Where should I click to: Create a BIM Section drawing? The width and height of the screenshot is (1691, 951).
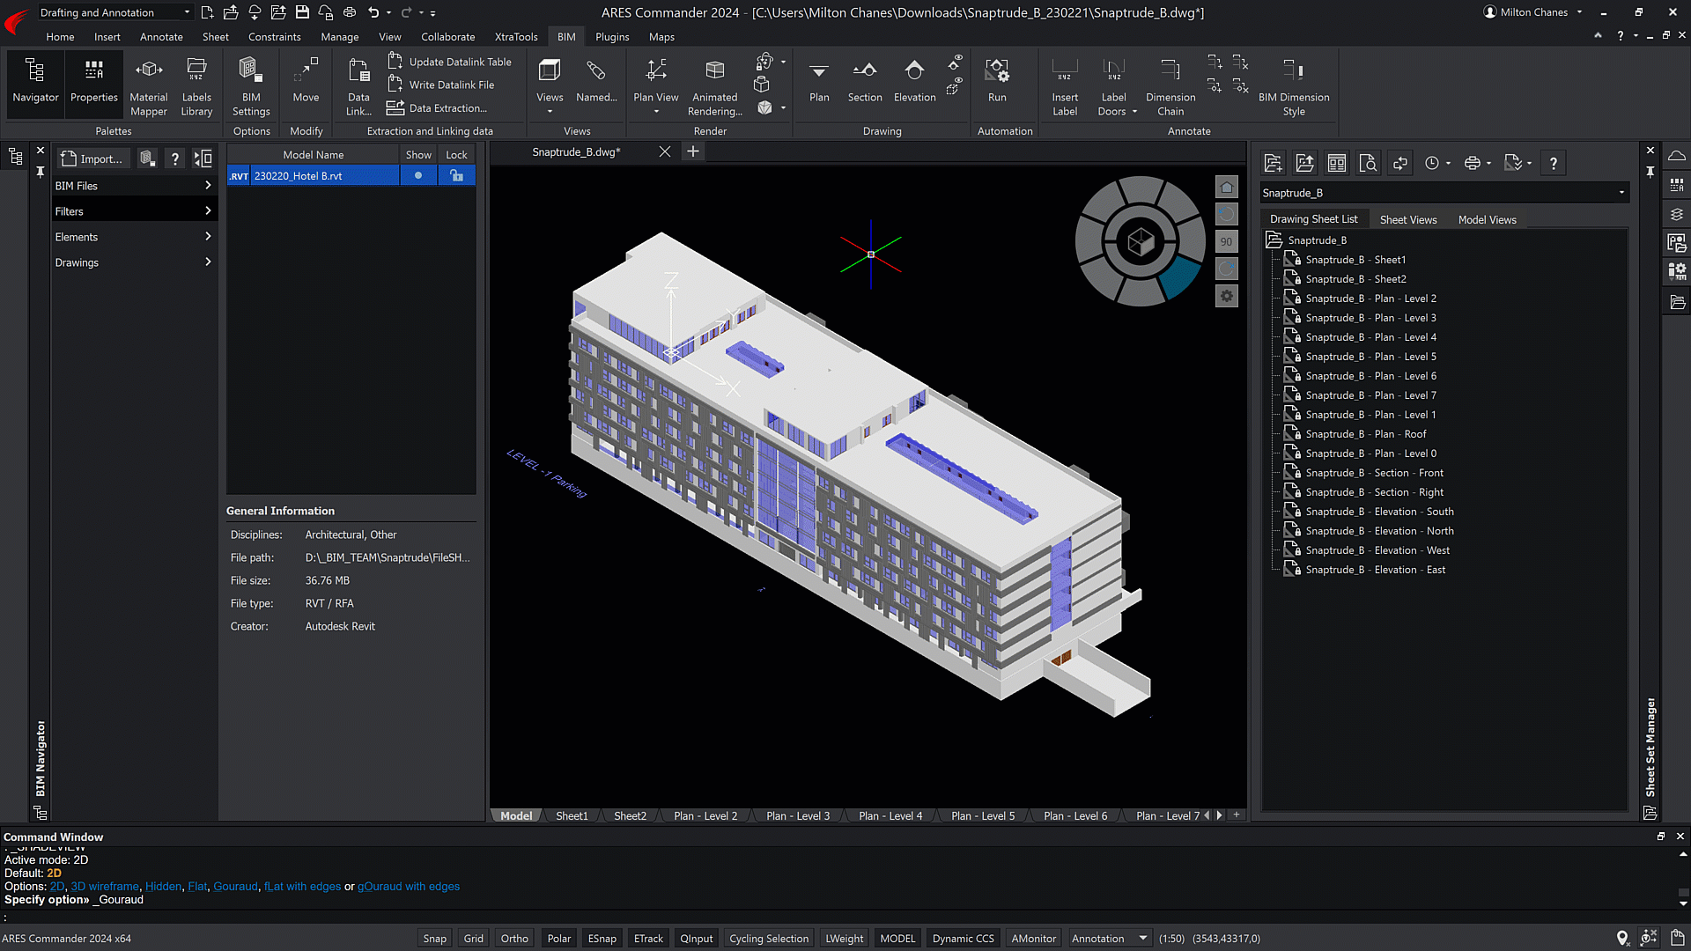(x=865, y=81)
